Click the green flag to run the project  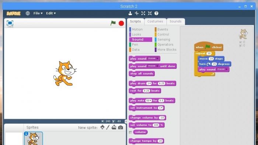113,23
